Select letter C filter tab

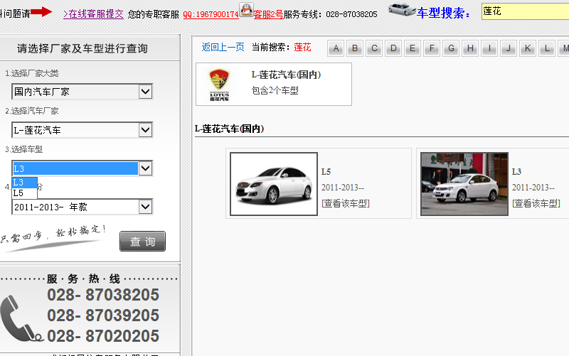pyautogui.click(x=374, y=48)
